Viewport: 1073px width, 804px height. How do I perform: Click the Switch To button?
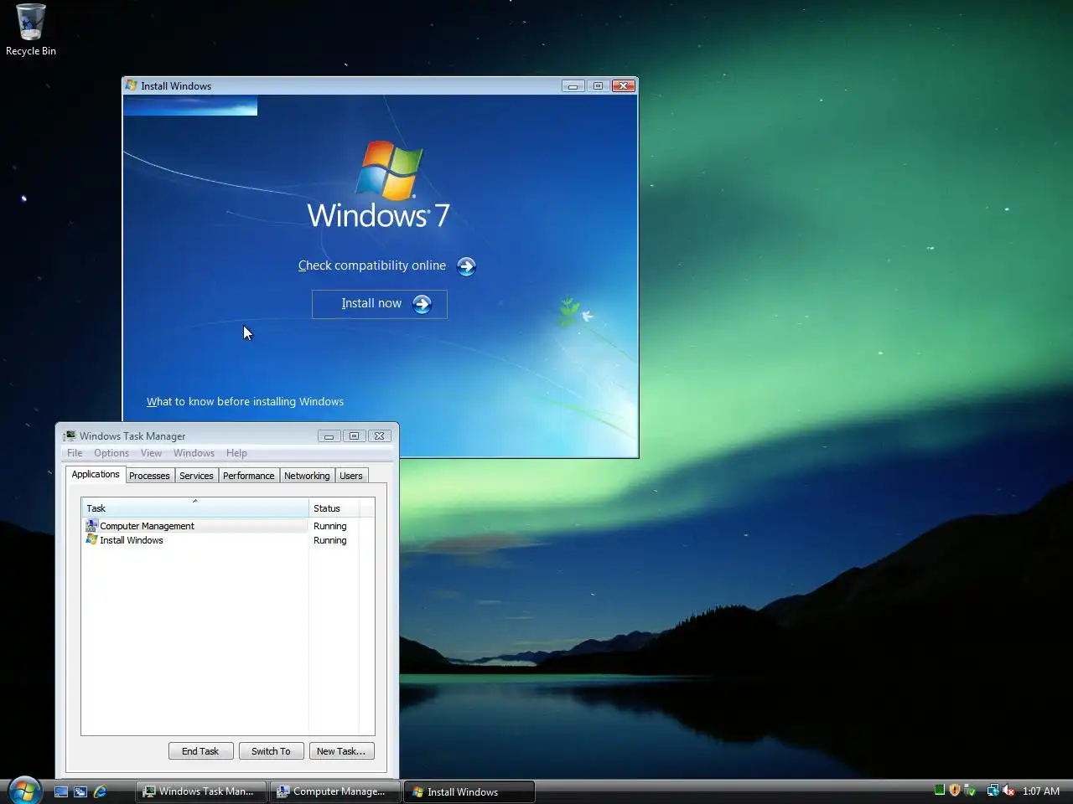(271, 751)
